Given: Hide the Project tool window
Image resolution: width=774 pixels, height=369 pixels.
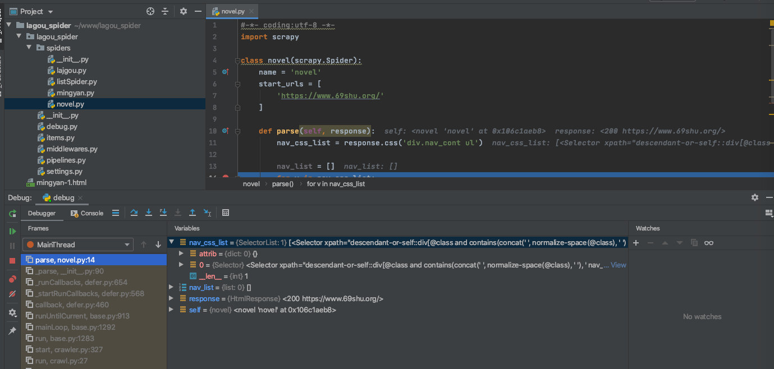Looking at the screenshot, I should (x=198, y=11).
